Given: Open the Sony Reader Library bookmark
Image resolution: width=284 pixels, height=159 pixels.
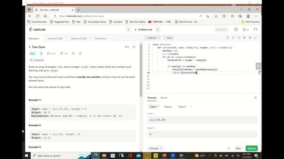Looking at the screenshot, I should 95,22.
